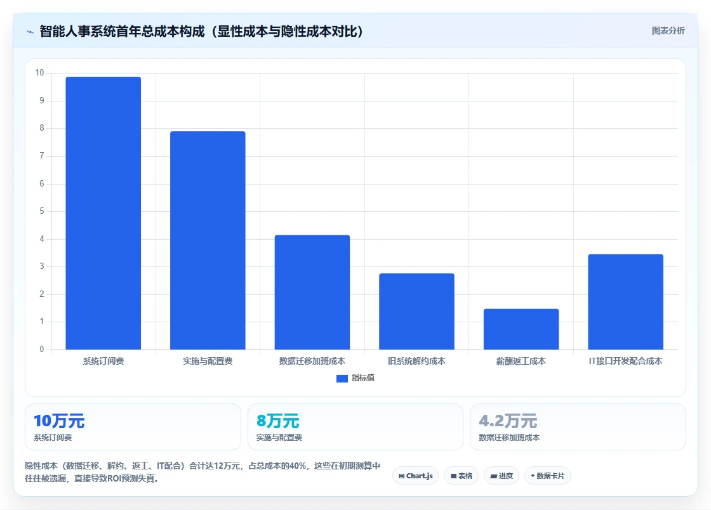711x510 pixels.
Task: Click the square icon in 表格 tag
Action: (453, 476)
